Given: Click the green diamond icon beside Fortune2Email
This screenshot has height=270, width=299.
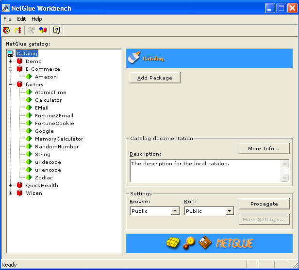Looking at the screenshot, I should click(x=29, y=115).
